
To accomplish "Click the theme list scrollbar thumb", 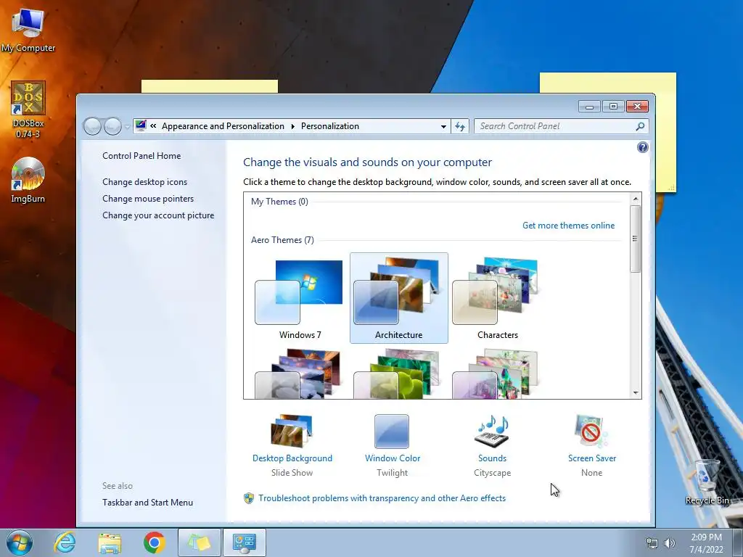I will (x=636, y=239).
